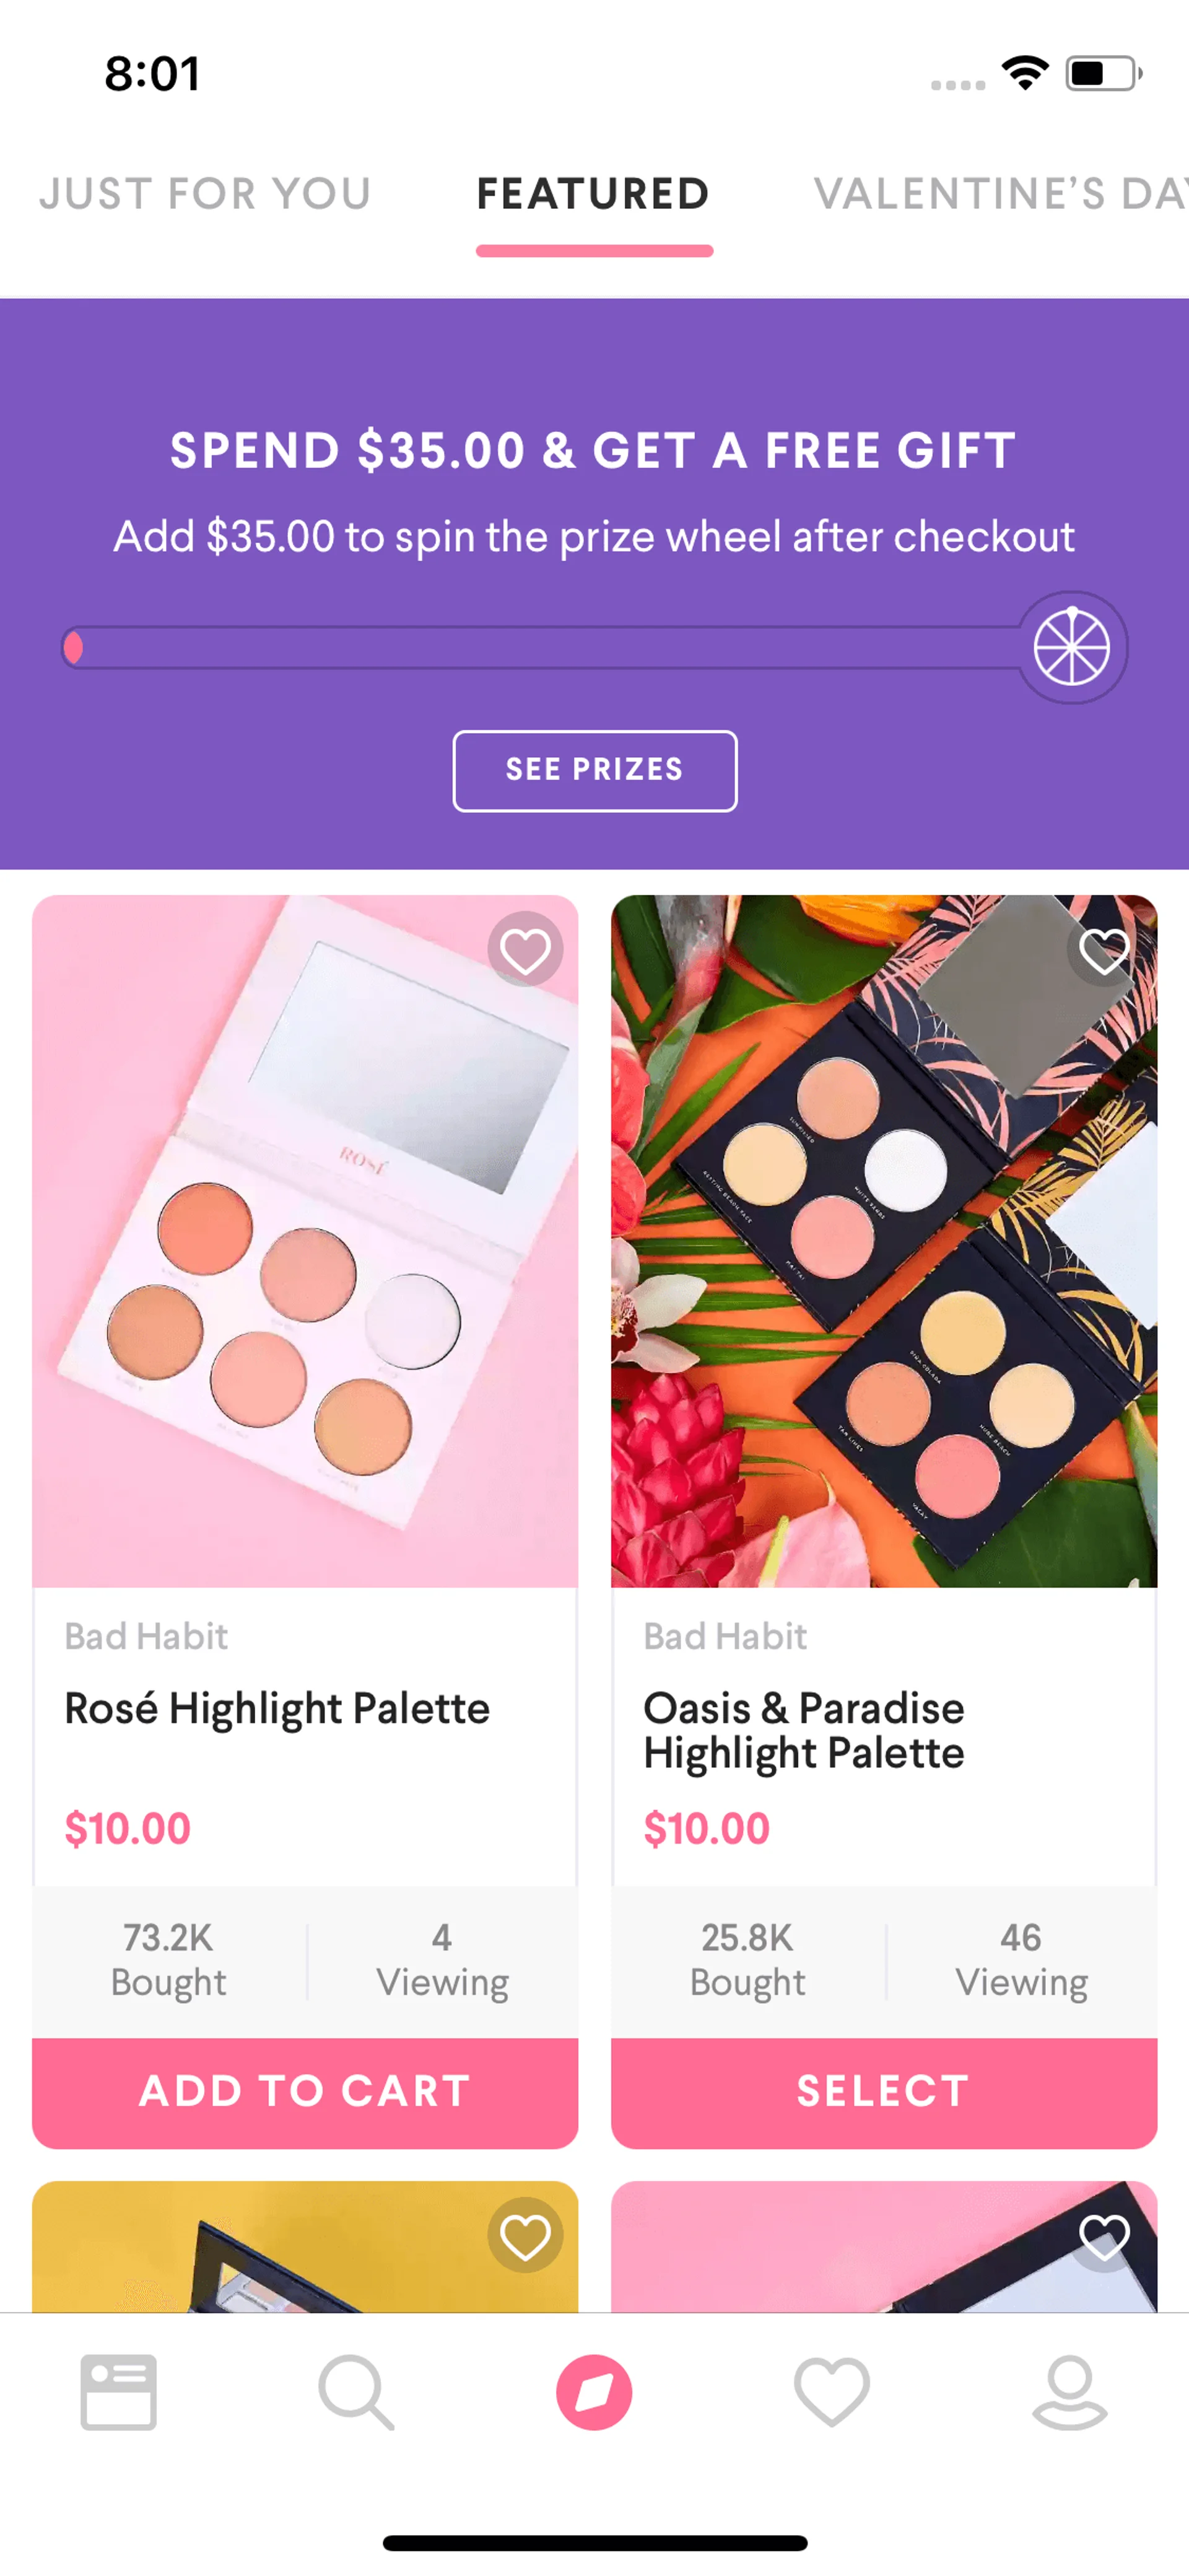Favorite the yellow-background product below

(525, 2235)
